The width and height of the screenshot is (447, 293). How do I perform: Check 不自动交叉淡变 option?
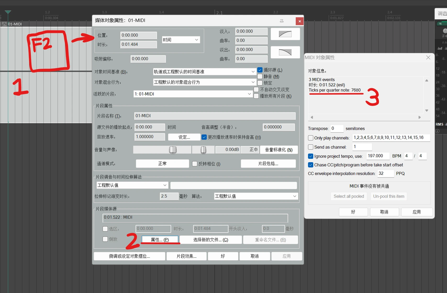tap(256, 90)
